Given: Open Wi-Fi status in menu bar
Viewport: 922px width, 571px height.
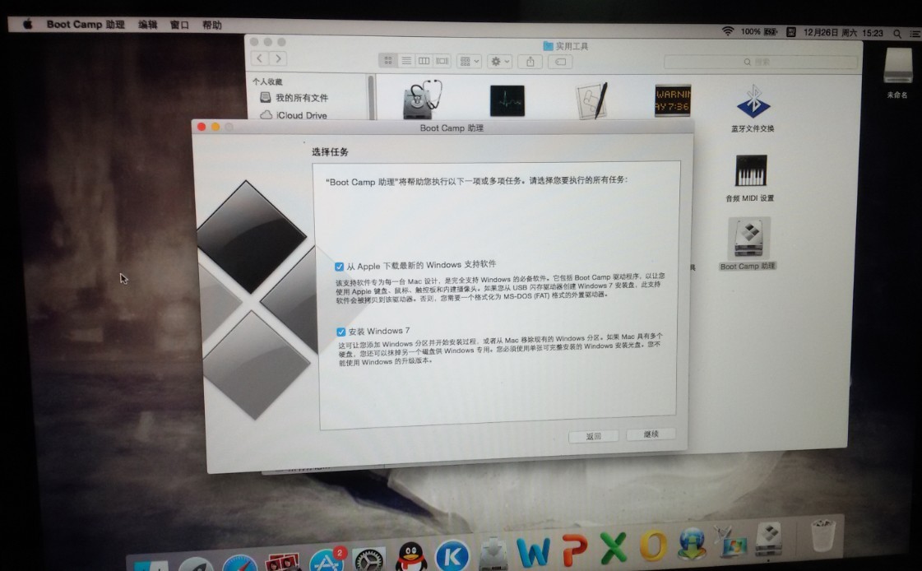Looking at the screenshot, I should click(x=728, y=31).
